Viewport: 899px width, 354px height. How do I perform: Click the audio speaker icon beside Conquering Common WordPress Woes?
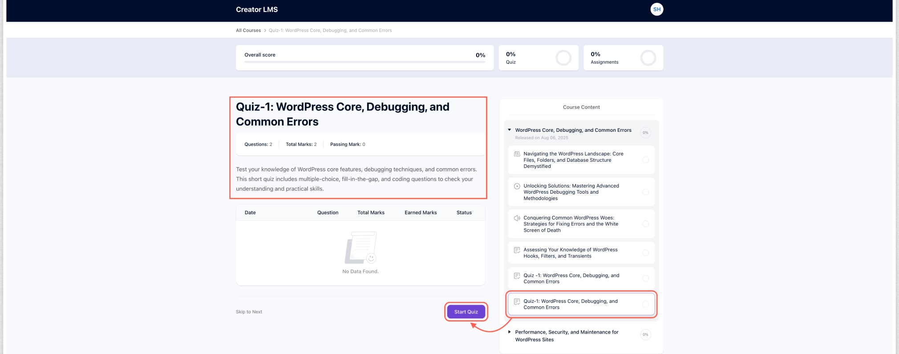[517, 218]
